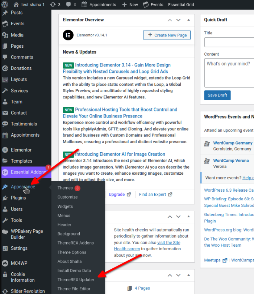This screenshot has width=254, height=294.
Task: Open the test-shaha-1 site home link
Action: coord(29,4)
